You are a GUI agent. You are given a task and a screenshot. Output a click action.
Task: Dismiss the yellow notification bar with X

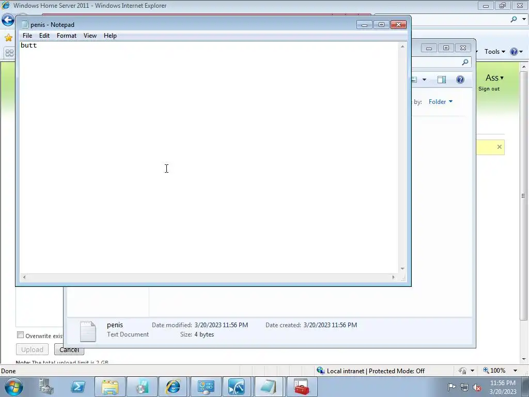click(500, 147)
